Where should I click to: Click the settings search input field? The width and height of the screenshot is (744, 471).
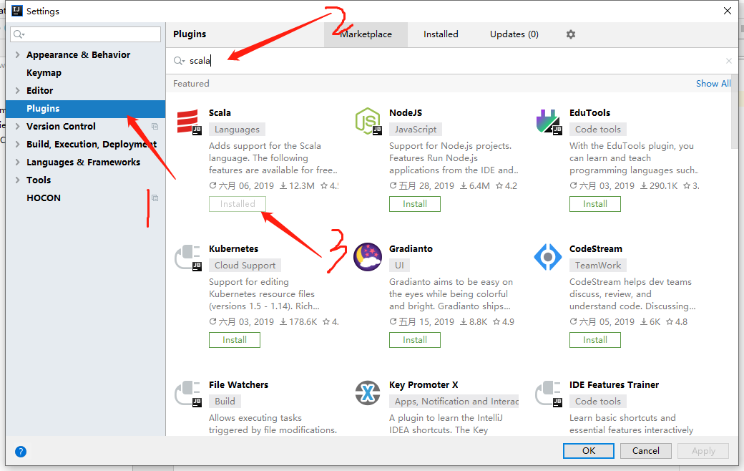click(85, 34)
